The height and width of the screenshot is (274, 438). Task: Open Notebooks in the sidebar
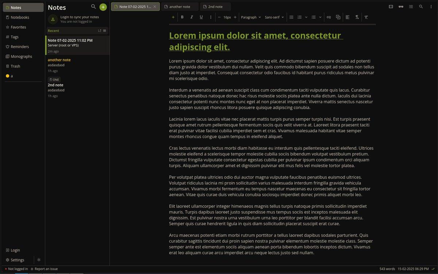23,17
